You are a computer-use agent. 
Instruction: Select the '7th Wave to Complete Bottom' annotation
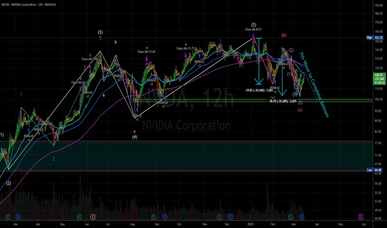(x=314, y=85)
